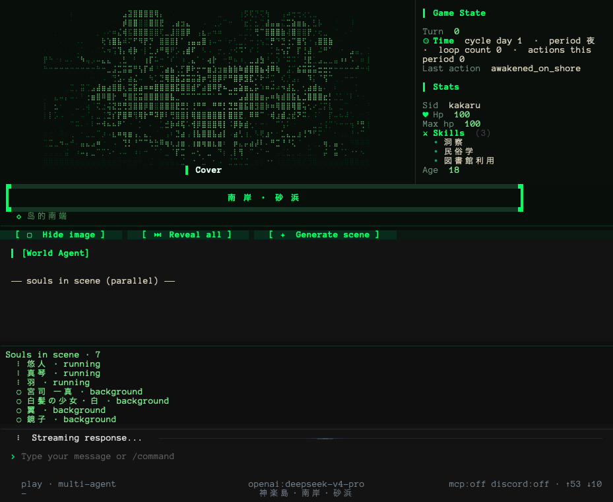Click the spinner icon beside 真琴
Screen dimensions: 613x502
click(18, 373)
